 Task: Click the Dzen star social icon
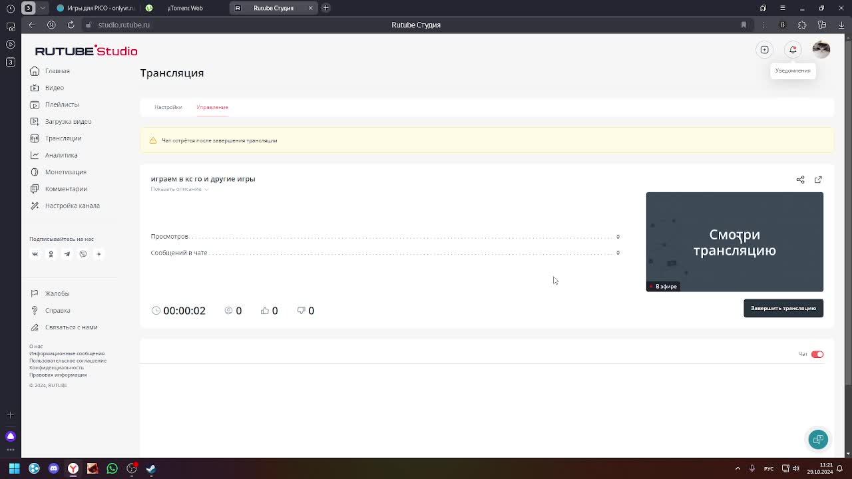coord(99,253)
